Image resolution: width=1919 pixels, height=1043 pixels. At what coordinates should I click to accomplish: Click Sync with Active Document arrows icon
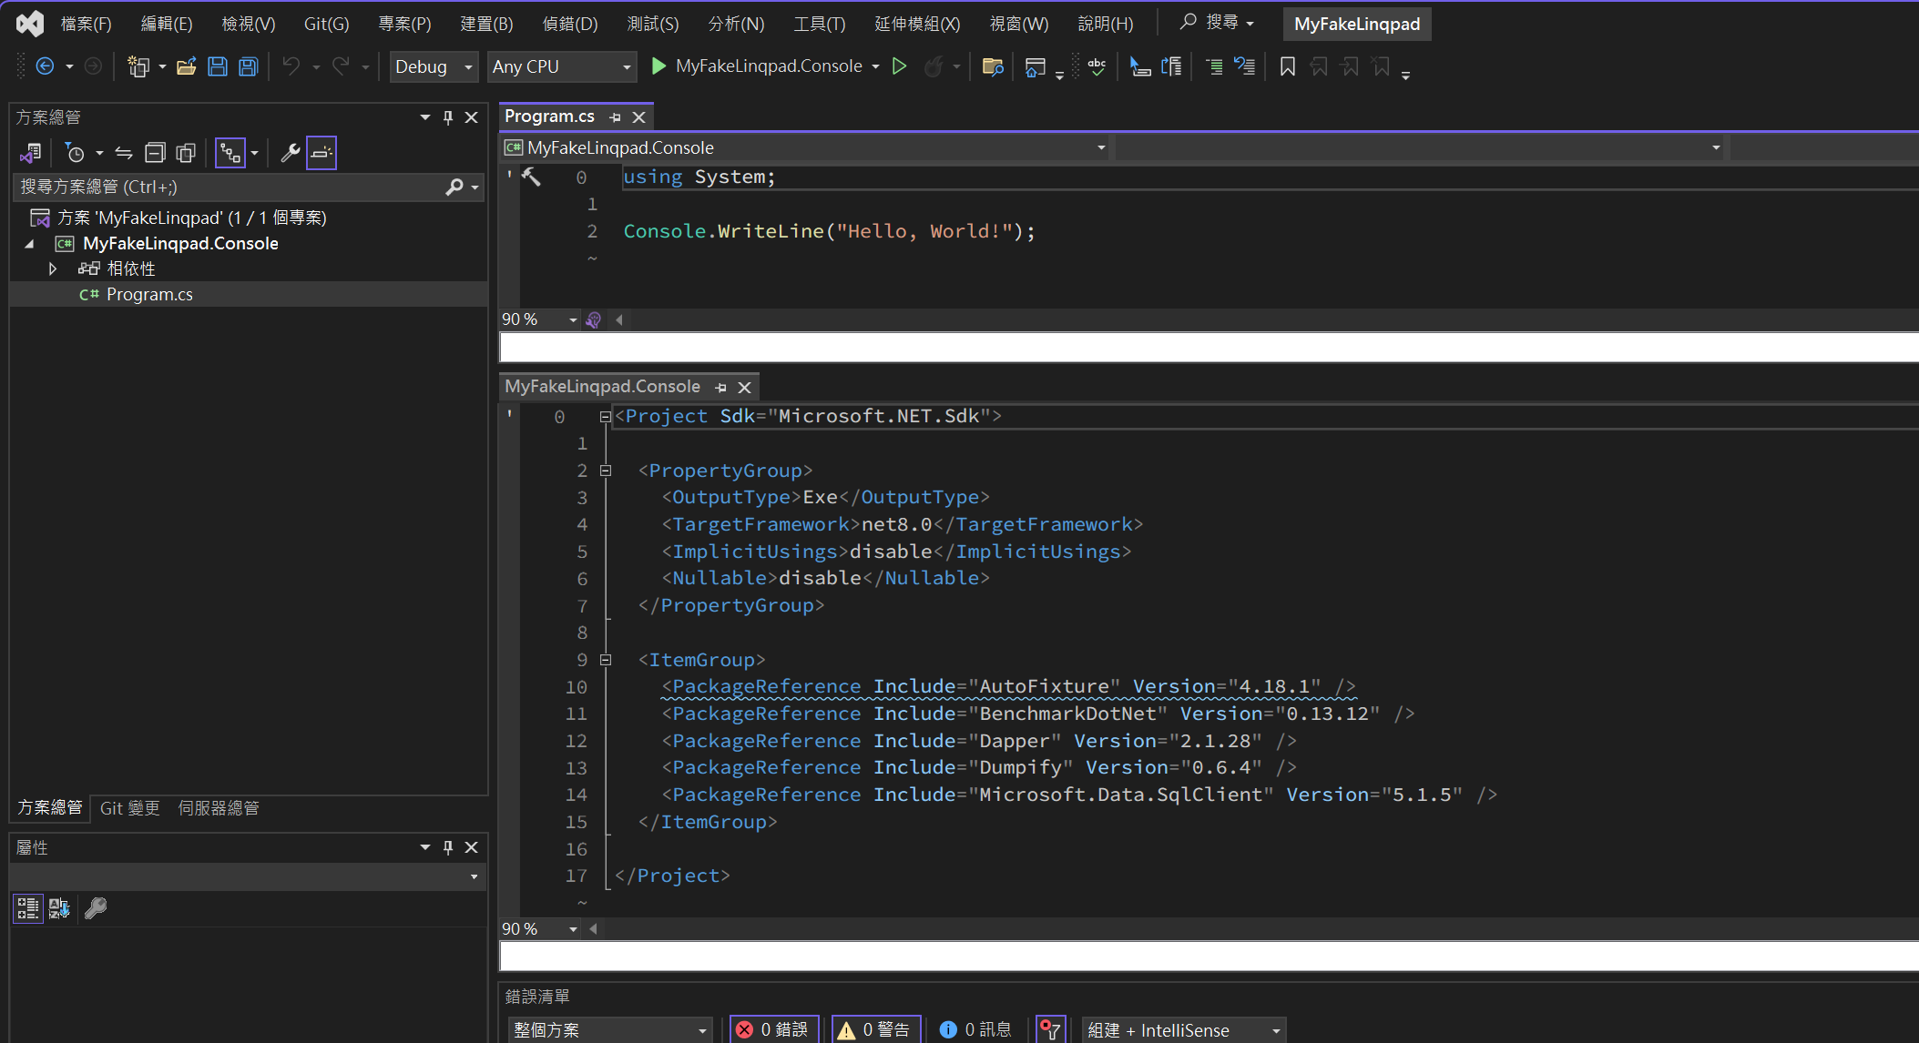(124, 153)
